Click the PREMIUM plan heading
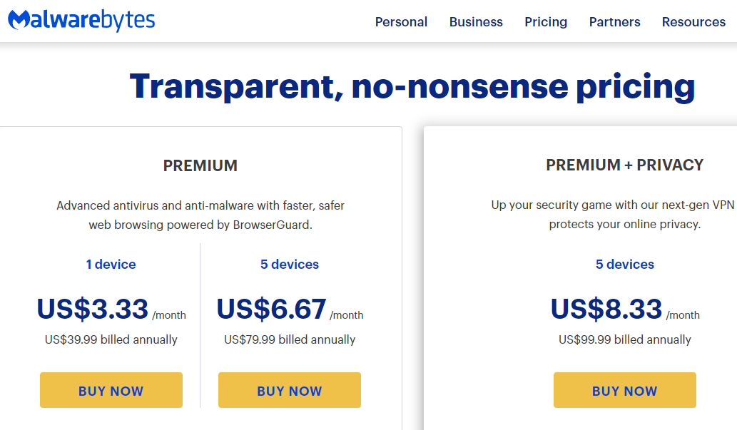 tap(200, 165)
